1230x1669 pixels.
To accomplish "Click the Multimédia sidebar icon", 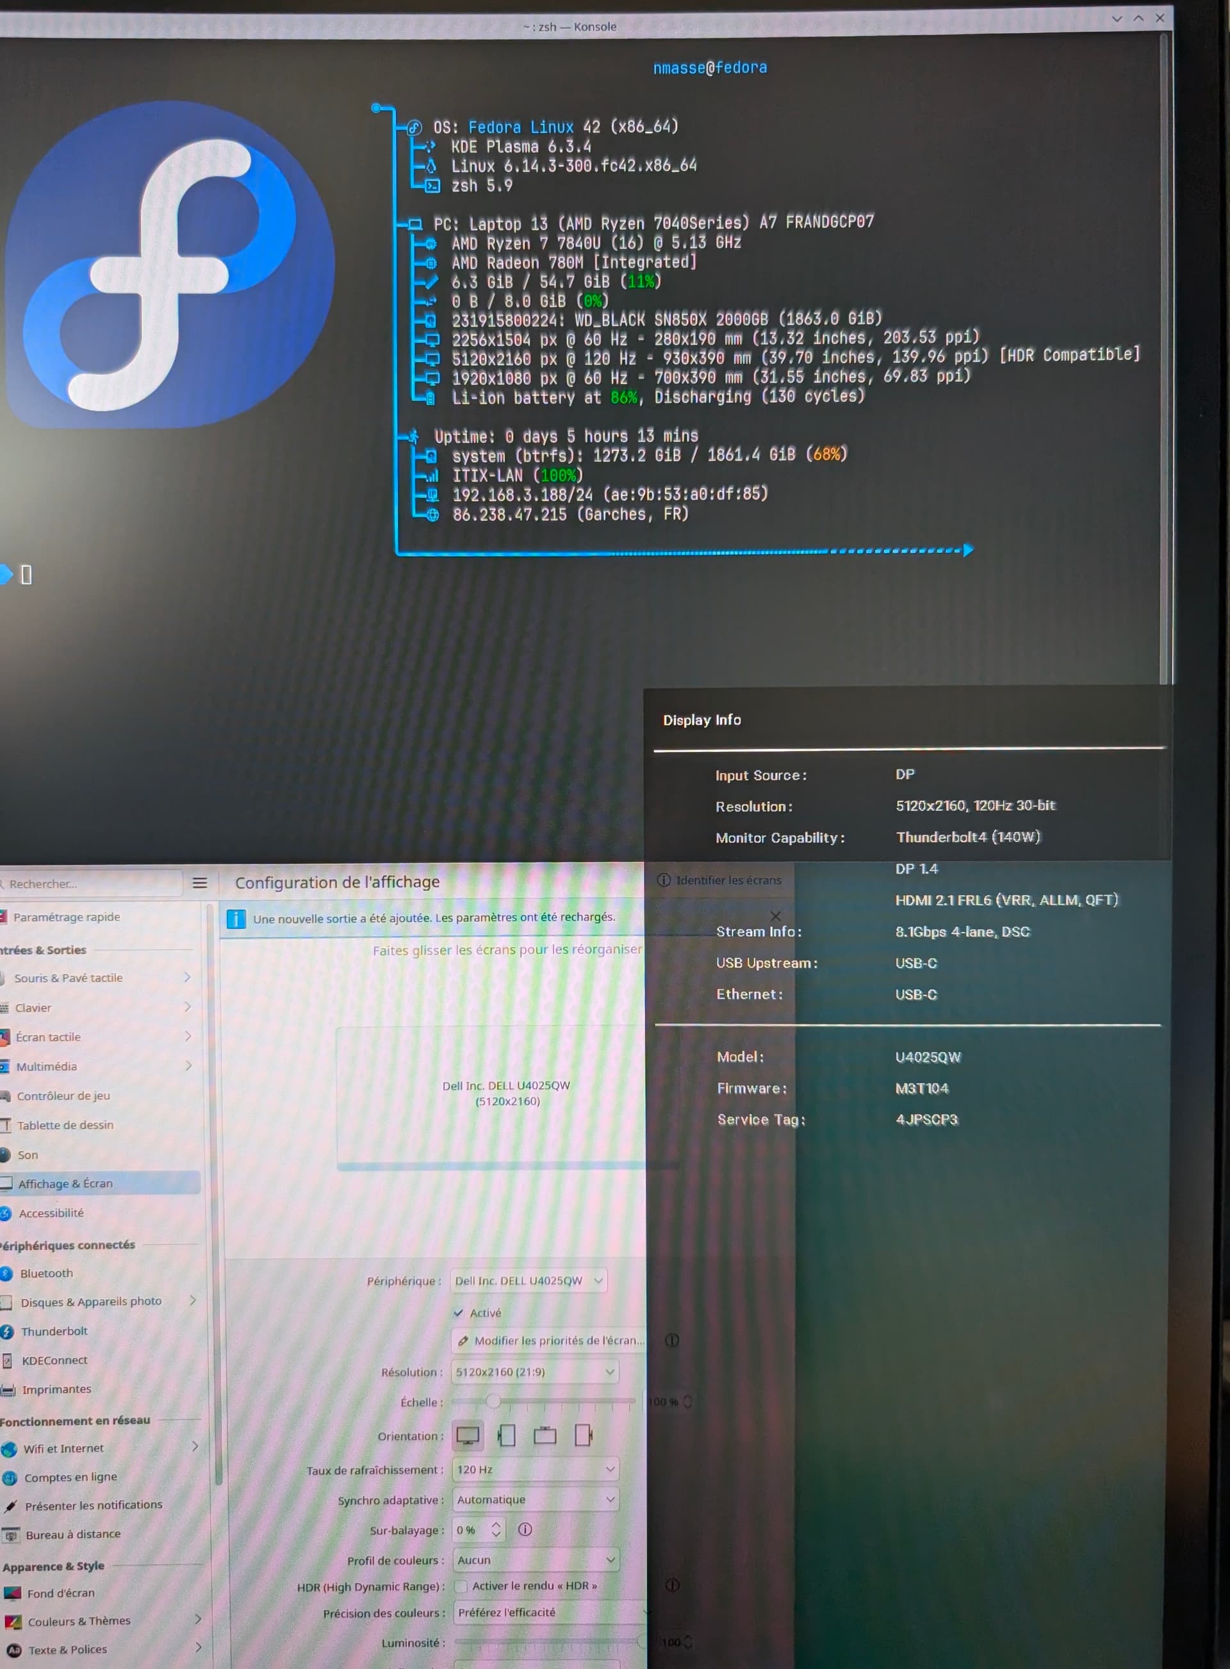I will (x=4, y=1067).
